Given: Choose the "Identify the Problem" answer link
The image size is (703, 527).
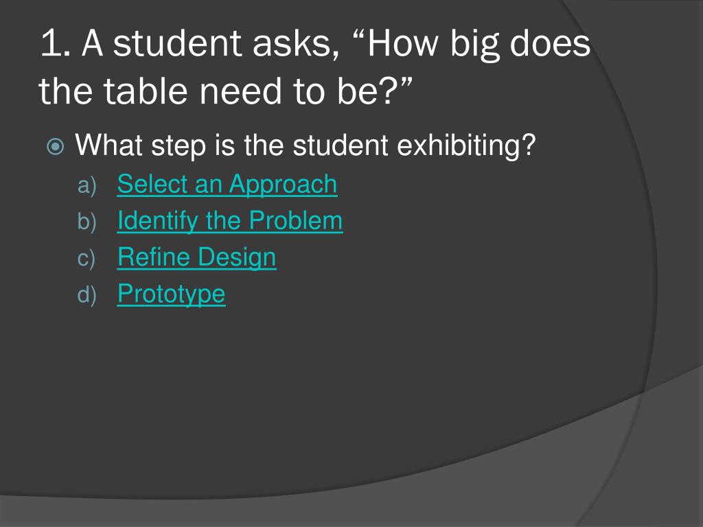Looking at the screenshot, I should 230,221.
